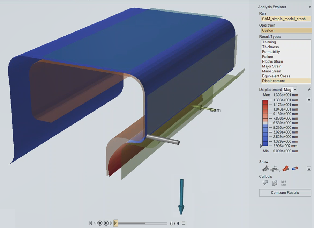Screen dimensions: 314x228
Task: Click the Compare Results button
Action: (x=285, y=193)
